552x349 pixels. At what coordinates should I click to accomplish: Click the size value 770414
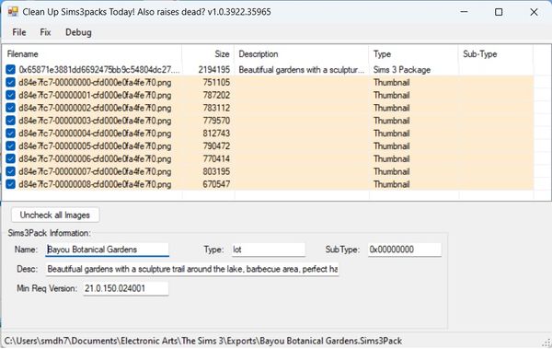[x=216, y=158]
